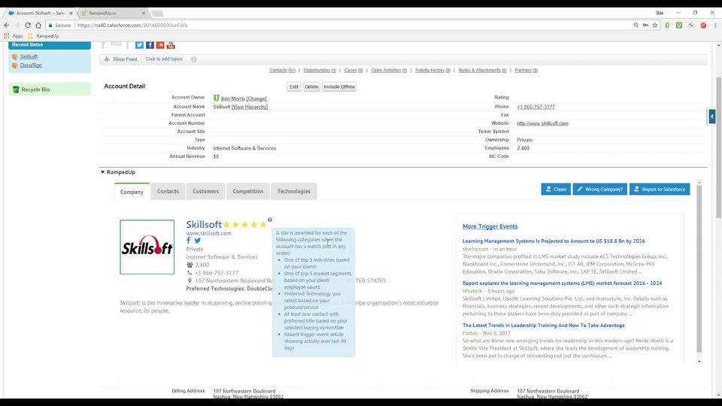The height and width of the screenshot is (406, 722).
Task: Click the browser home icon
Action: (x=38, y=26)
